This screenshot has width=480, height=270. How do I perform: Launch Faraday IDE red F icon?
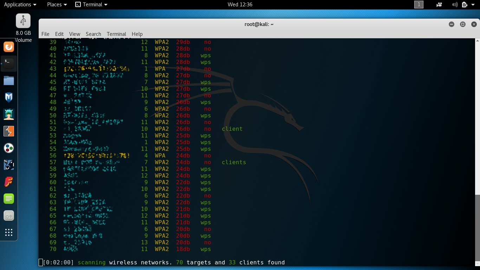coord(9,182)
